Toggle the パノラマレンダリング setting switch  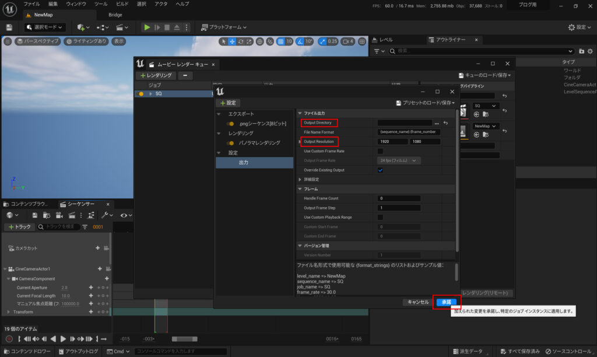[x=231, y=143]
